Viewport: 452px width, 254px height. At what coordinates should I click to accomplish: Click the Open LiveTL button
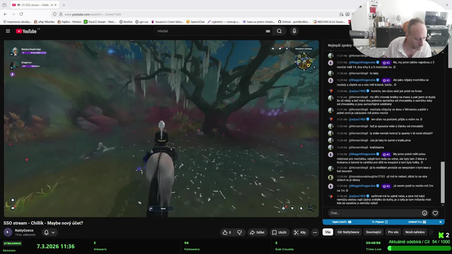point(342,222)
